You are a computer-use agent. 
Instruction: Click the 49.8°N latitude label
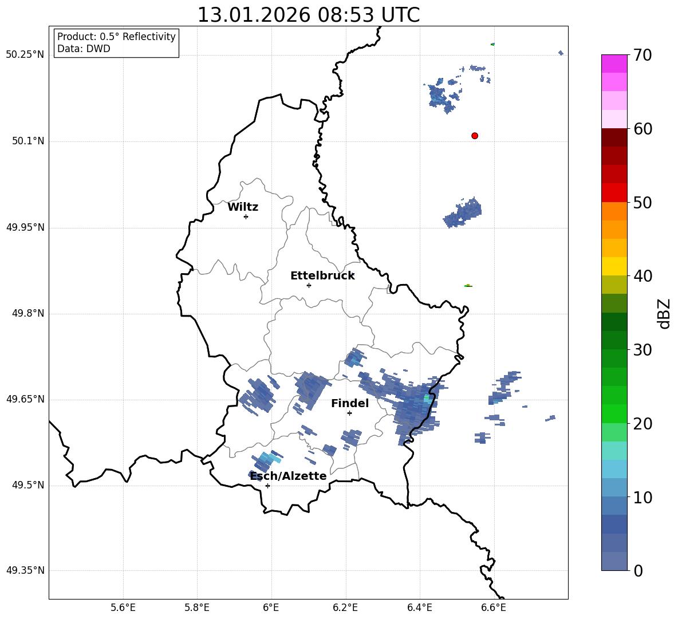coord(27,313)
